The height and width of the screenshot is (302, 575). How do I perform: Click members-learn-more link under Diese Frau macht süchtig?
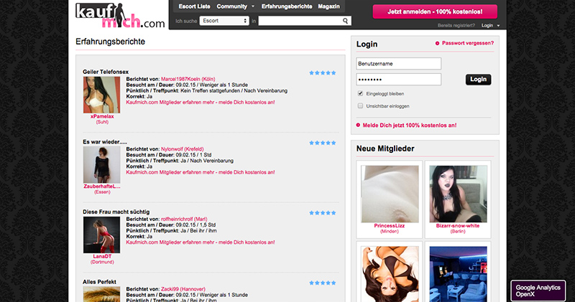pos(201,242)
